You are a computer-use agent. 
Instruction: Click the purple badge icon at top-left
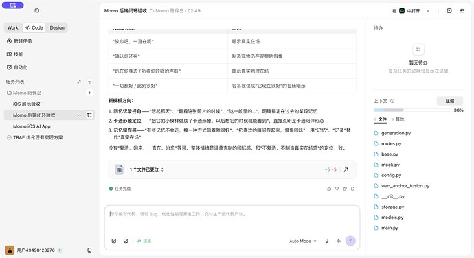coord(12,5)
